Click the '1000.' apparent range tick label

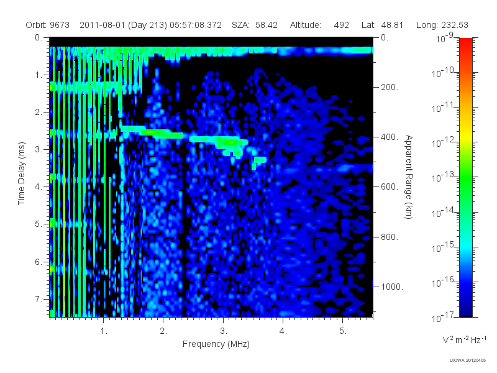click(392, 287)
